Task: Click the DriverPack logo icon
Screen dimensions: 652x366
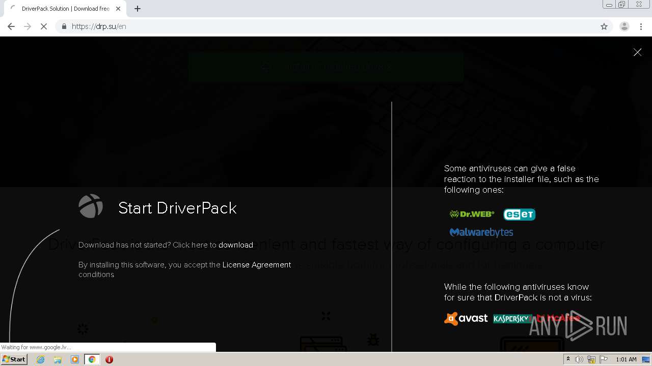Action: click(91, 206)
